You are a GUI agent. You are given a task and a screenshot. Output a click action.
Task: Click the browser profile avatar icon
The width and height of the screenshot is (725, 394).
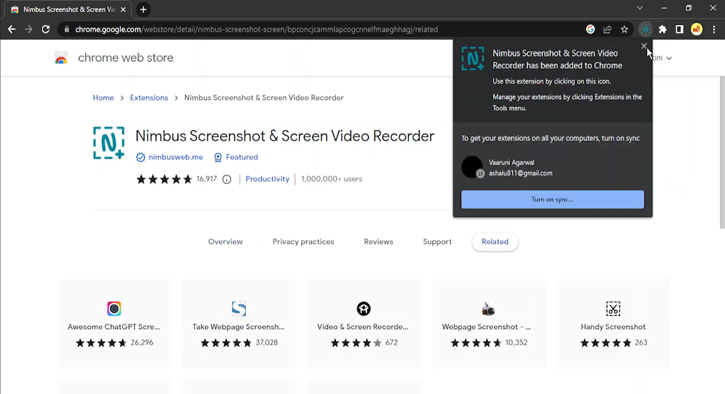696,29
